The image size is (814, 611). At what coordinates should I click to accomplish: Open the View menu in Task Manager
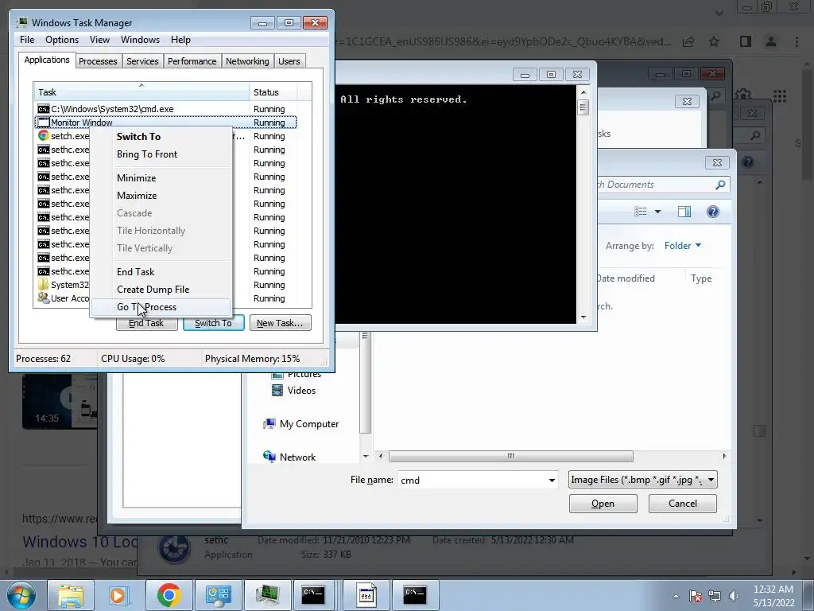(99, 40)
